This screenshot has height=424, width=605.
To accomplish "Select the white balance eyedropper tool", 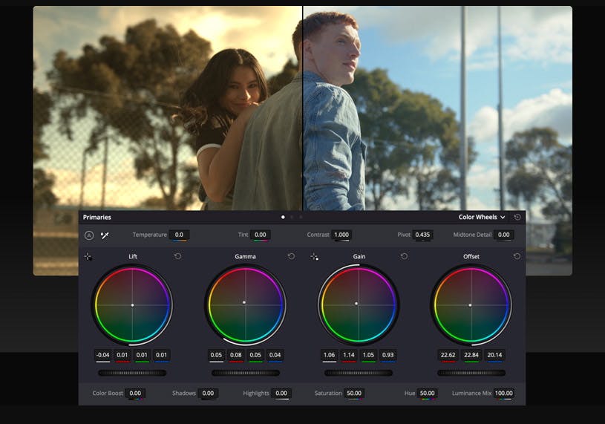I will [105, 235].
